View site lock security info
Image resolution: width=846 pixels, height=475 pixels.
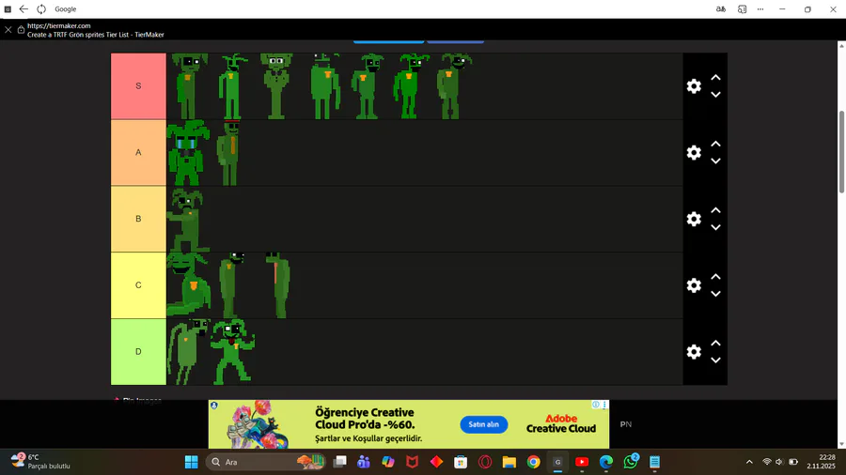(21, 30)
